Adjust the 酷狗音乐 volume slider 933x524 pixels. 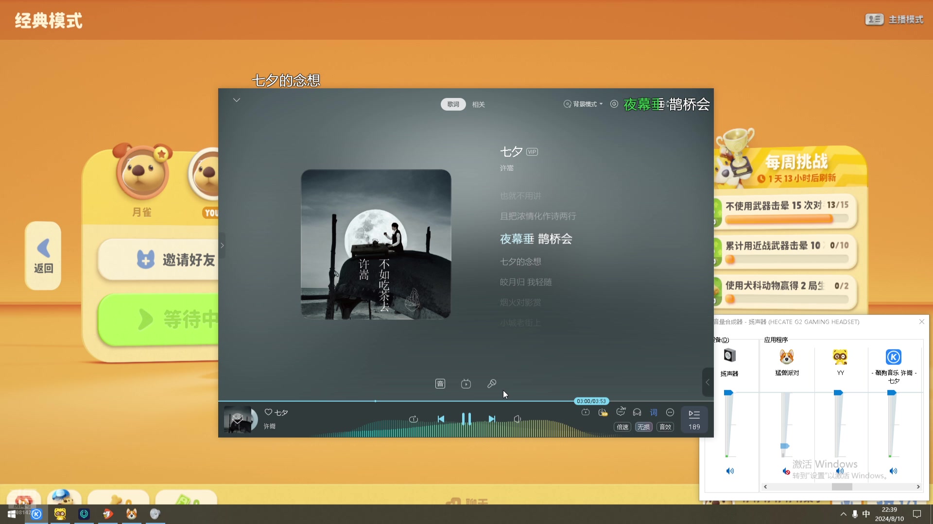pyautogui.click(x=892, y=392)
